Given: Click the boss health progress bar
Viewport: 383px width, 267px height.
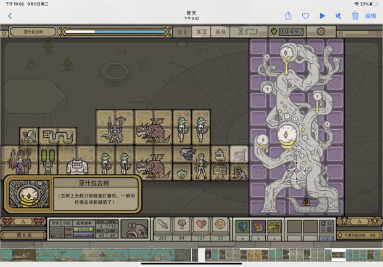Looking at the screenshot, I should [x=115, y=31].
